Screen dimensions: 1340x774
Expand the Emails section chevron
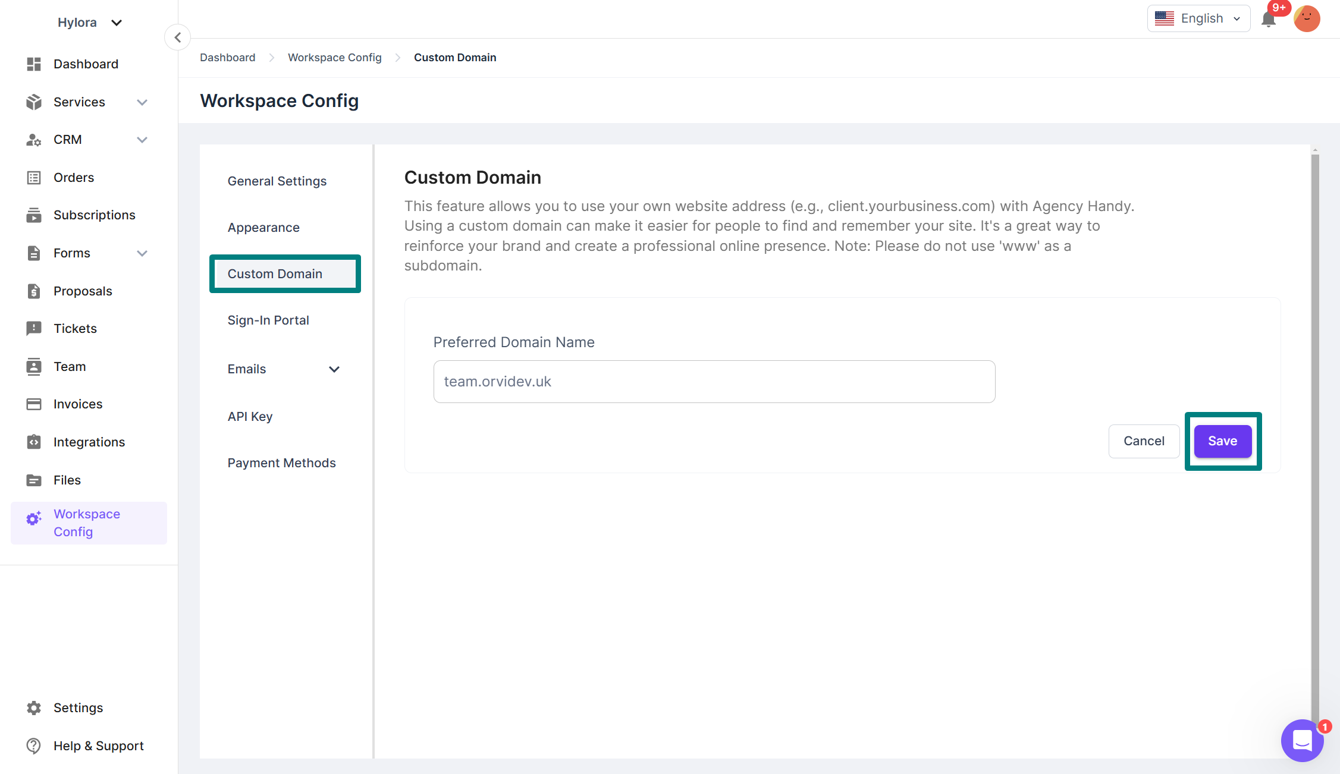point(334,369)
